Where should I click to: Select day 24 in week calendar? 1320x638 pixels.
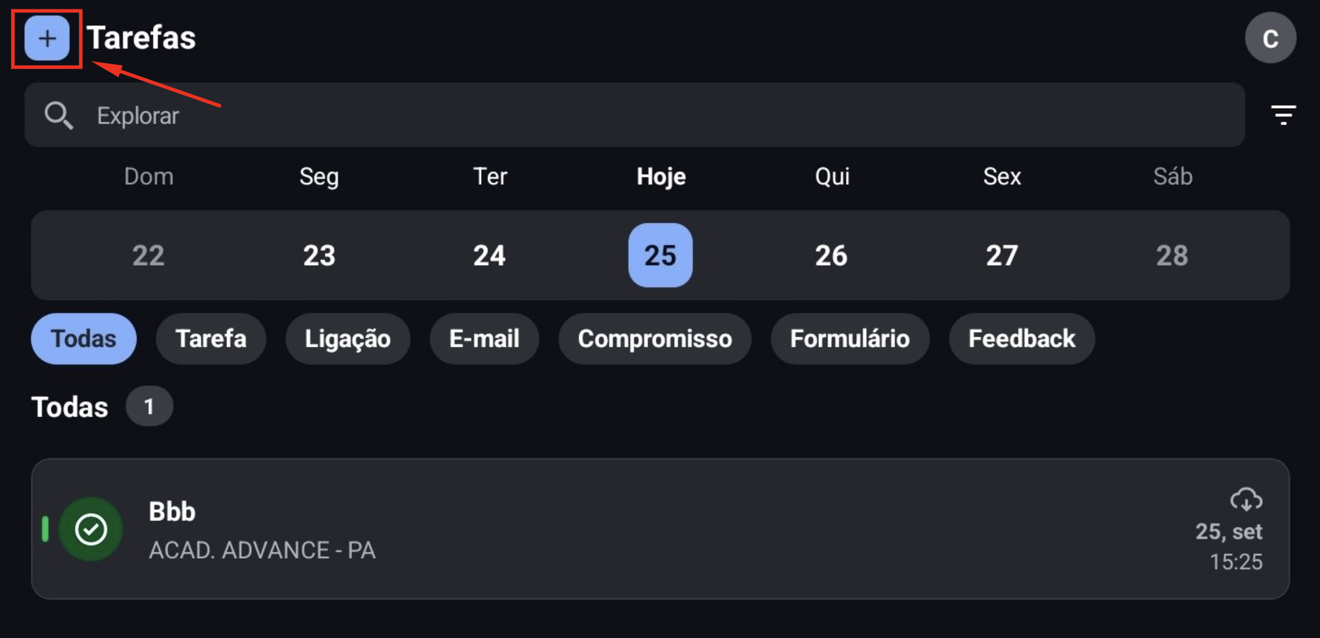pyautogui.click(x=489, y=255)
